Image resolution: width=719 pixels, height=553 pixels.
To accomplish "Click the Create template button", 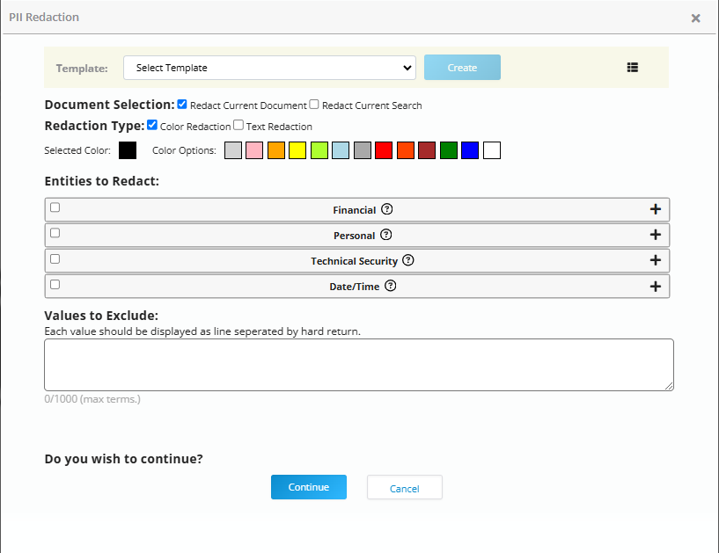I will (x=462, y=67).
